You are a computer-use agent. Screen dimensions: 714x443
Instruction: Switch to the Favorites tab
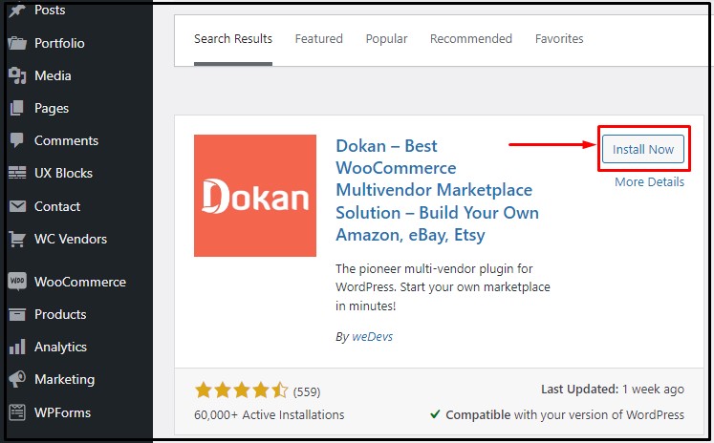[x=559, y=39]
